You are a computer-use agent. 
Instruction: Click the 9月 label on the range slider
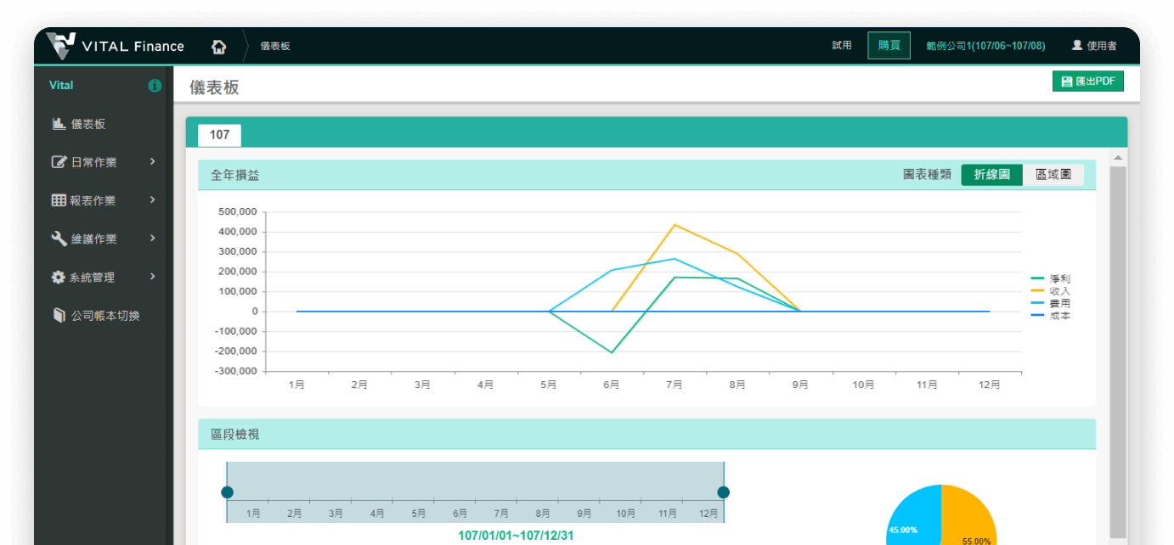584,514
